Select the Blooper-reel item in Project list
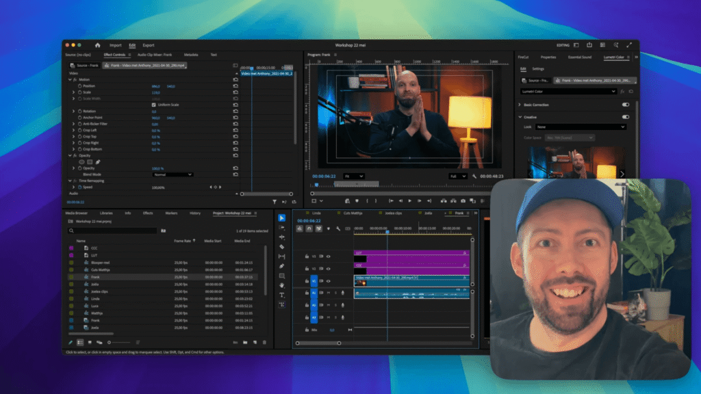701x394 pixels. (100, 263)
